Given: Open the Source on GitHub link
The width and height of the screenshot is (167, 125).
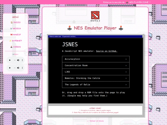Looking at the screenshot, I should pyautogui.click(x=107, y=51).
